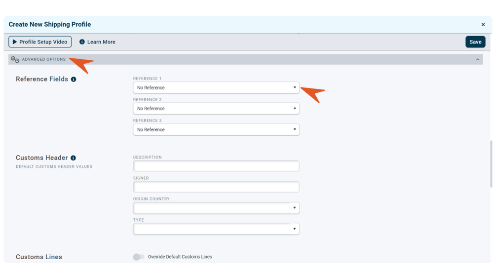
Task: Save the shipping profile
Action: pyautogui.click(x=475, y=42)
